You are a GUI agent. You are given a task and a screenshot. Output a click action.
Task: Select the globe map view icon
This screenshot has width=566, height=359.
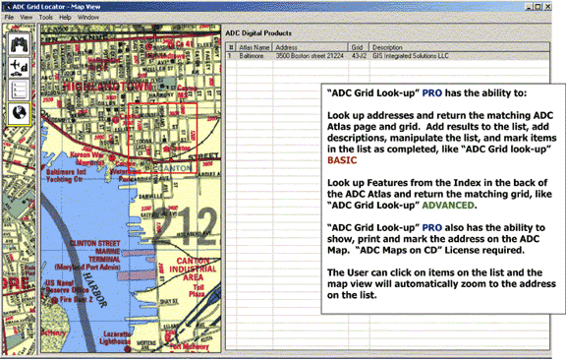19,113
